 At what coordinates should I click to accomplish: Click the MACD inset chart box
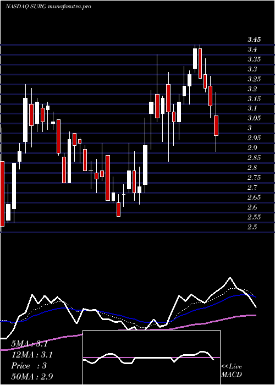[x=151, y=358]
